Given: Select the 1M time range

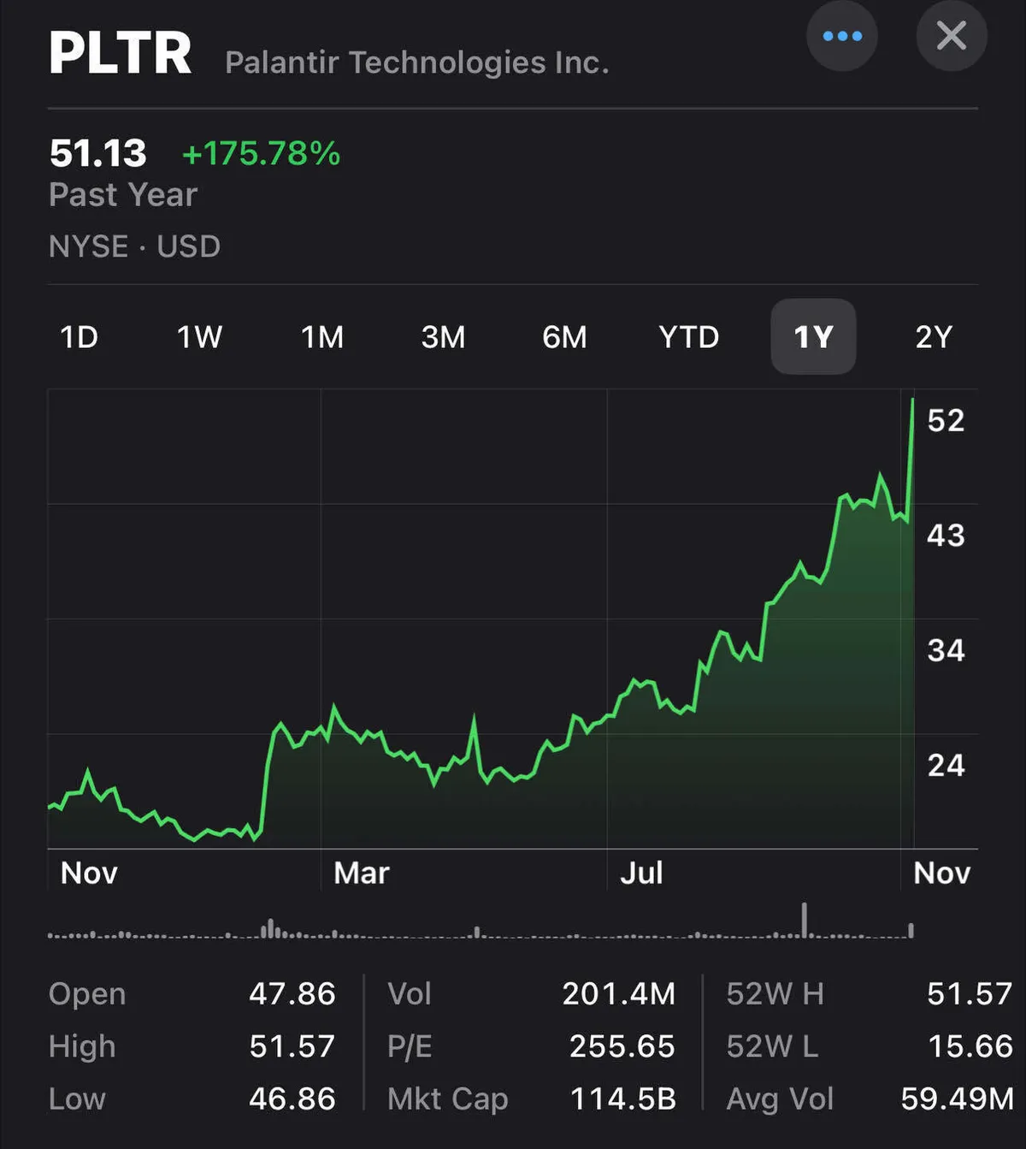Looking at the screenshot, I should 322,337.
